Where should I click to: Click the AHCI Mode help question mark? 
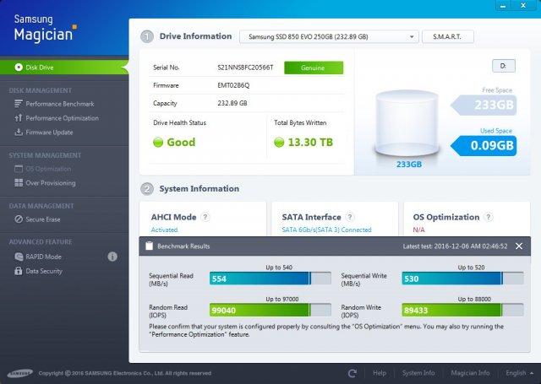pos(205,217)
